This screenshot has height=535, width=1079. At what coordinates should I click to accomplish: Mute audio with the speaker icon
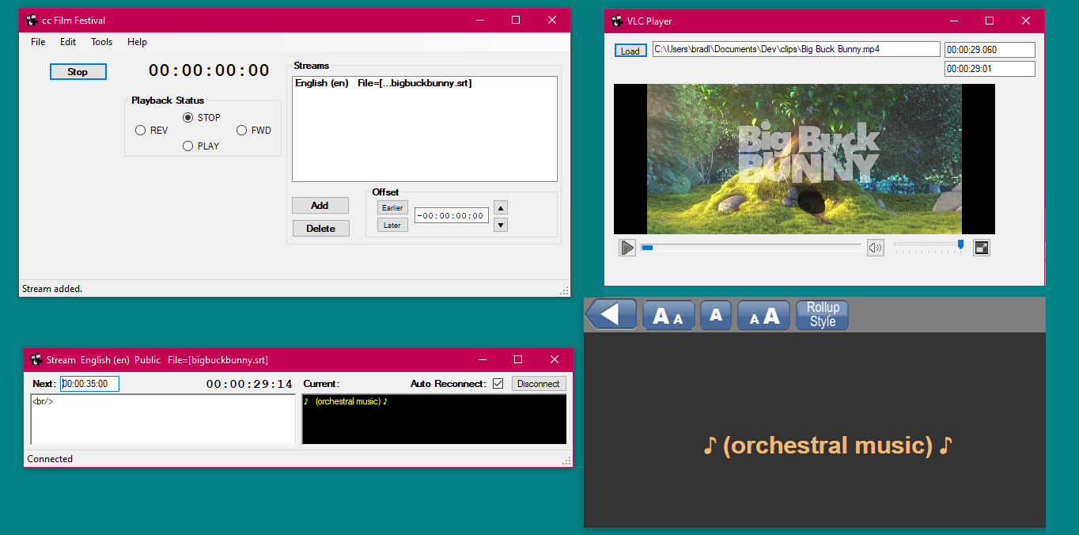[x=875, y=248]
